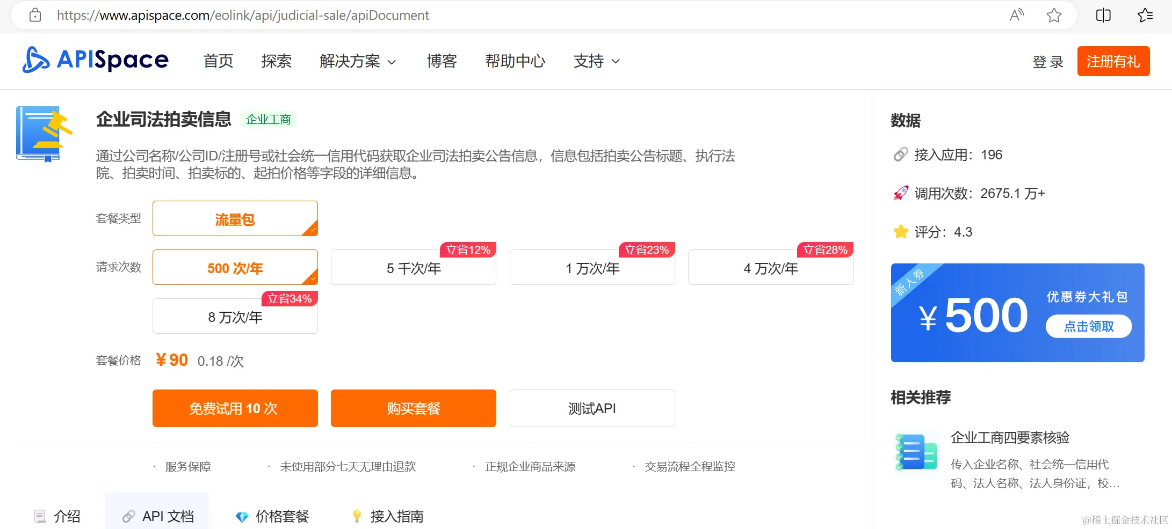Click the 立省12% discount badge
The width and height of the screenshot is (1172, 529).
pyautogui.click(x=468, y=249)
